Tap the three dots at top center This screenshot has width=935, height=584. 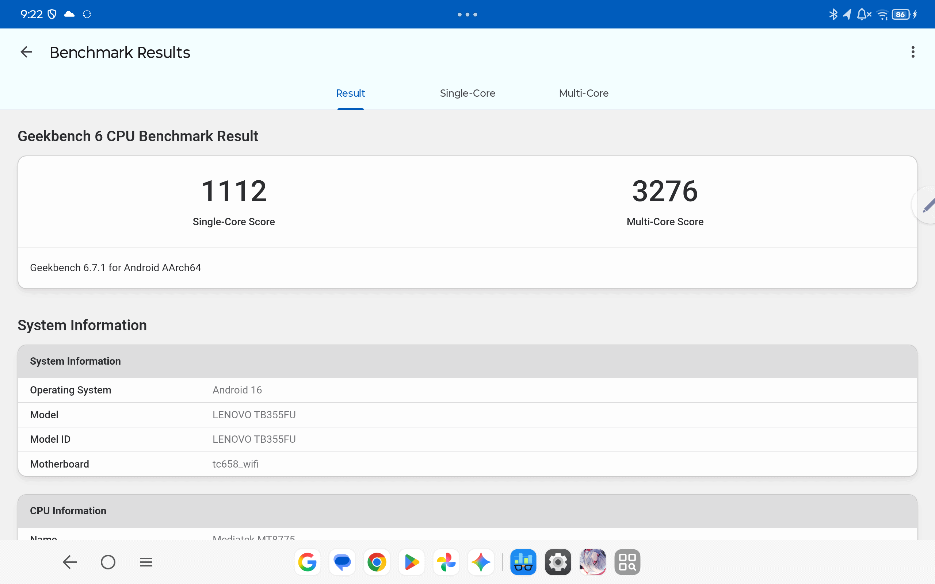467,14
